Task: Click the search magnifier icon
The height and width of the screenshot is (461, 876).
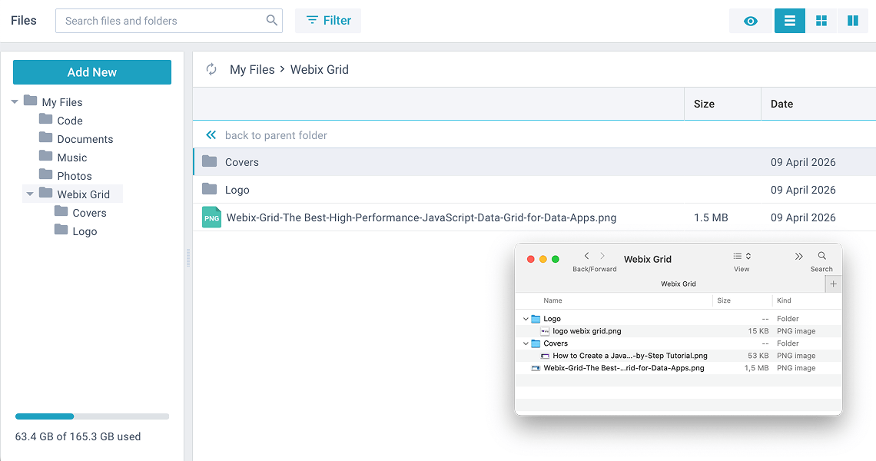Action: (271, 21)
